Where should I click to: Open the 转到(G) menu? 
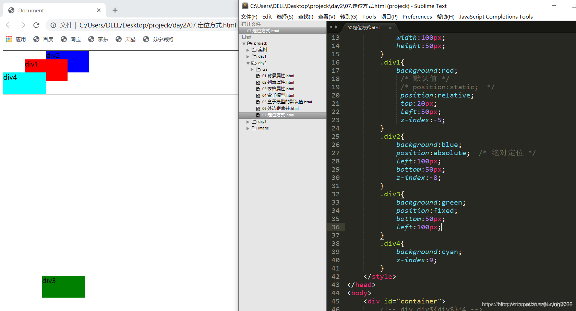click(x=349, y=17)
